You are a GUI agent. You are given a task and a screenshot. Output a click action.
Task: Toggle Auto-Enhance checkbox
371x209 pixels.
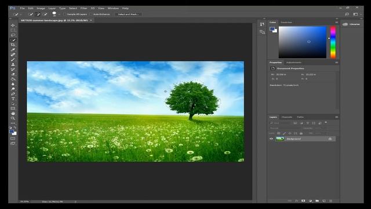pos(91,14)
